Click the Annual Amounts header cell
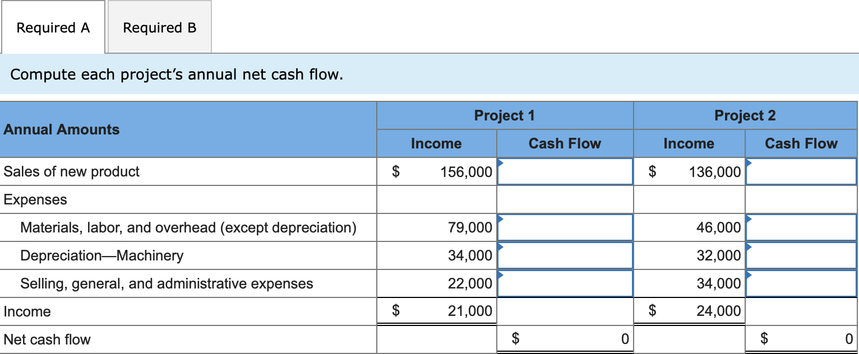The height and width of the screenshot is (354, 859). pos(62,129)
